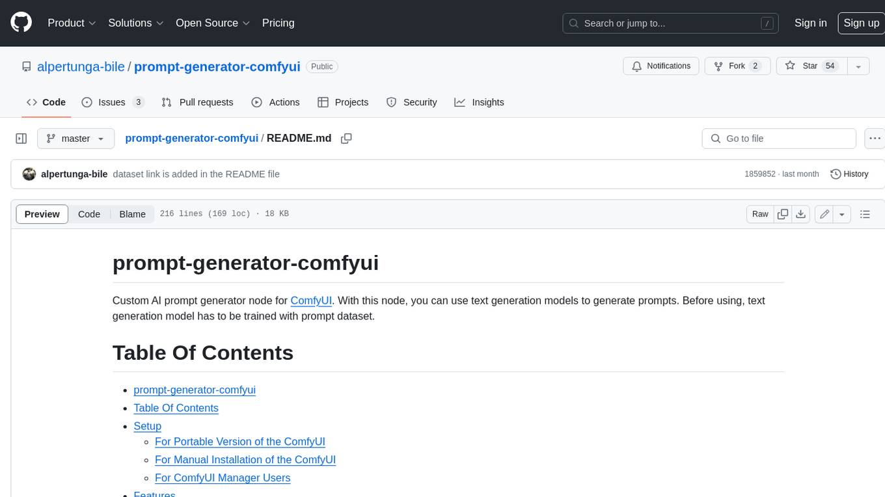This screenshot has height=497, width=885.
Task: Open the committer avatar image
Action: coord(29,174)
